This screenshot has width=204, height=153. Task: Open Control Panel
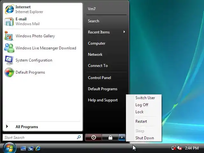(99, 78)
